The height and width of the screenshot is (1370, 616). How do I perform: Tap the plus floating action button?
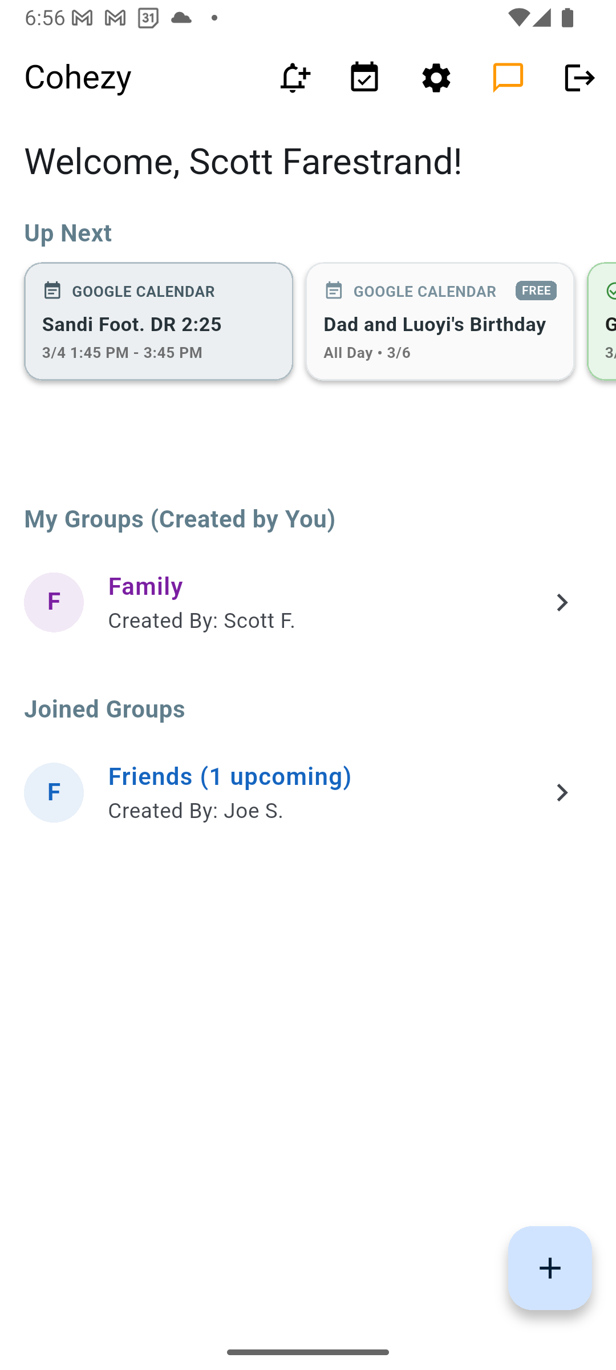click(550, 1268)
